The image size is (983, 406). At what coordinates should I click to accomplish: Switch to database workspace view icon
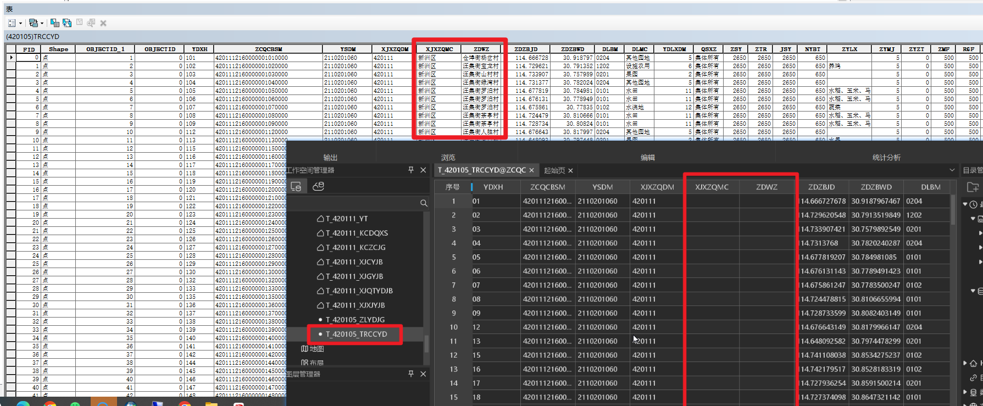[318, 187]
